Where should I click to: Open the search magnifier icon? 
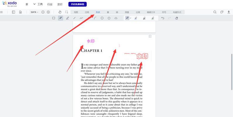click(215, 12)
